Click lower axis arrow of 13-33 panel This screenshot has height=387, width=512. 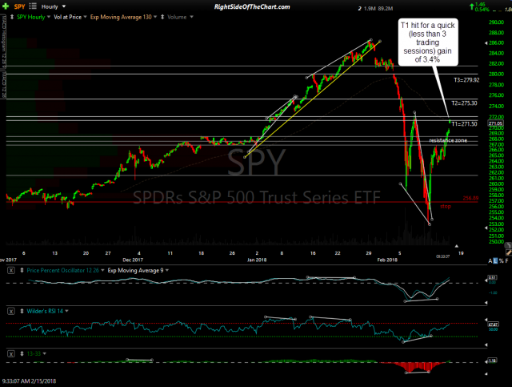click(486, 373)
